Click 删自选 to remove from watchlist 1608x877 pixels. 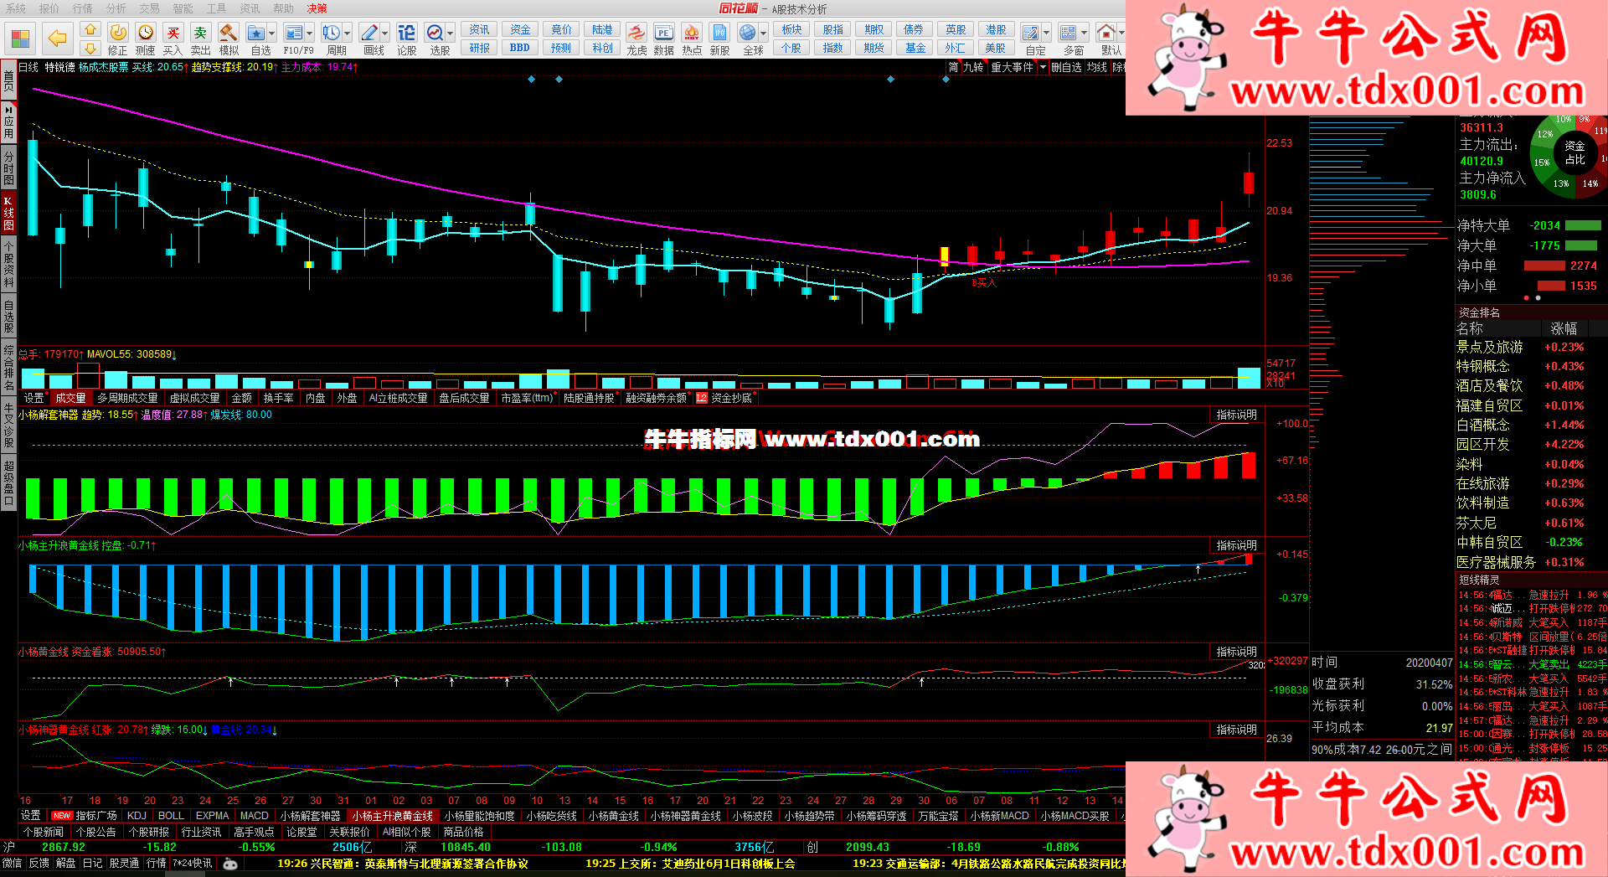[x=1066, y=67]
